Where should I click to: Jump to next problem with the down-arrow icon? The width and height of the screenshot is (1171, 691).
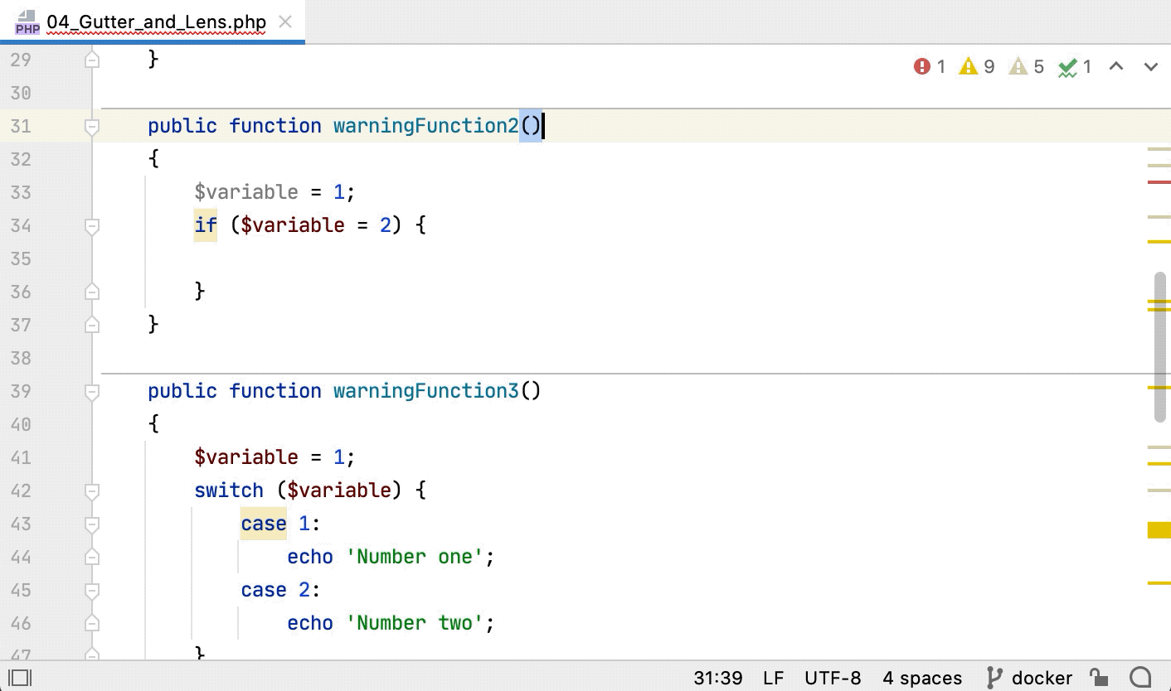pyautogui.click(x=1150, y=66)
